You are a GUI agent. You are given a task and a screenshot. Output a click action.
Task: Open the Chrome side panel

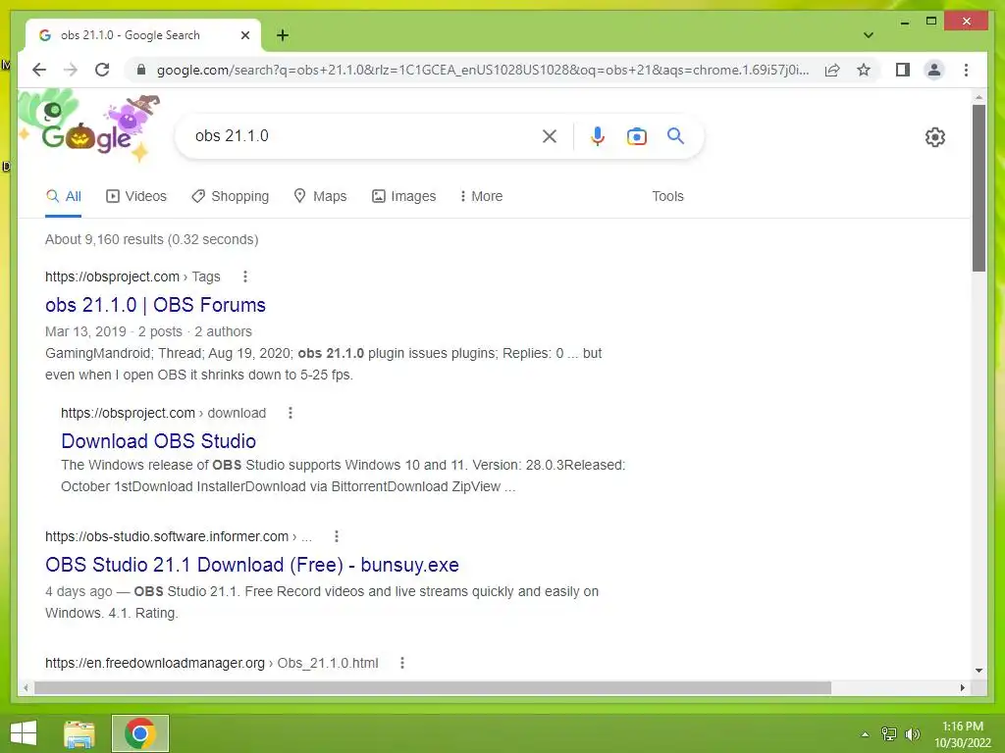click(903, 70)
